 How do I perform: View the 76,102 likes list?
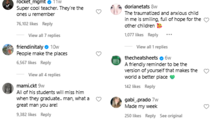click(27, 24)
